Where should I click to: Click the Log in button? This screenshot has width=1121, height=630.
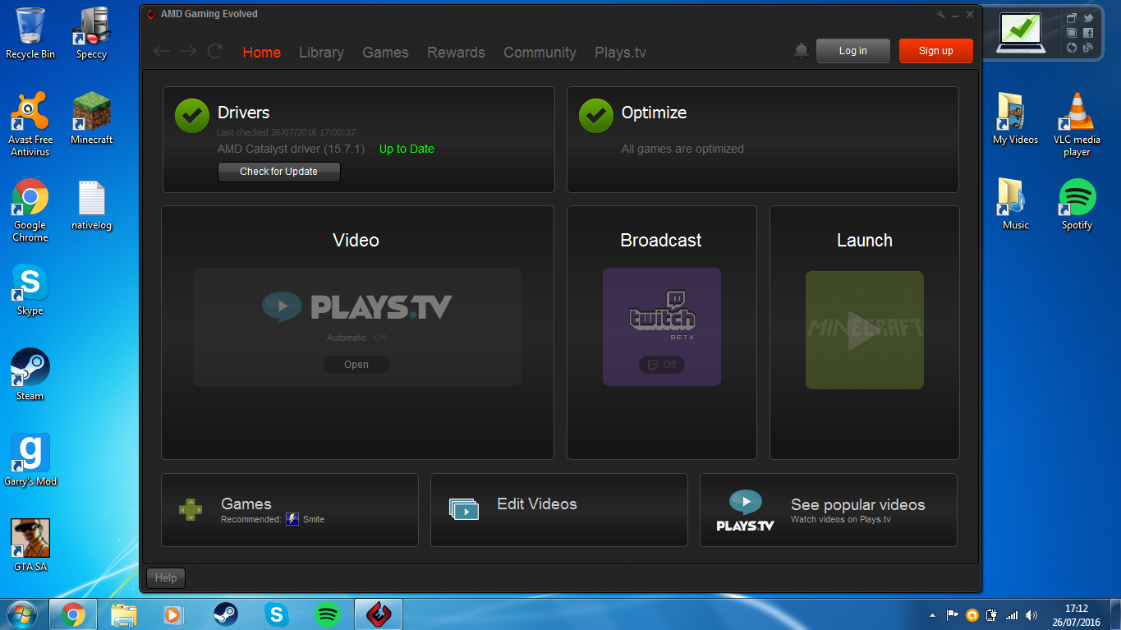pyautogui.click(x=853, y=51)
